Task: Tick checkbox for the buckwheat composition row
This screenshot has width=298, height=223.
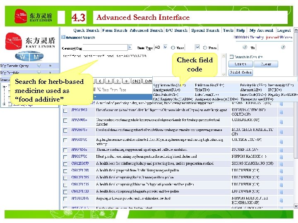Action: pyautogui.click(x=65, y=121)
